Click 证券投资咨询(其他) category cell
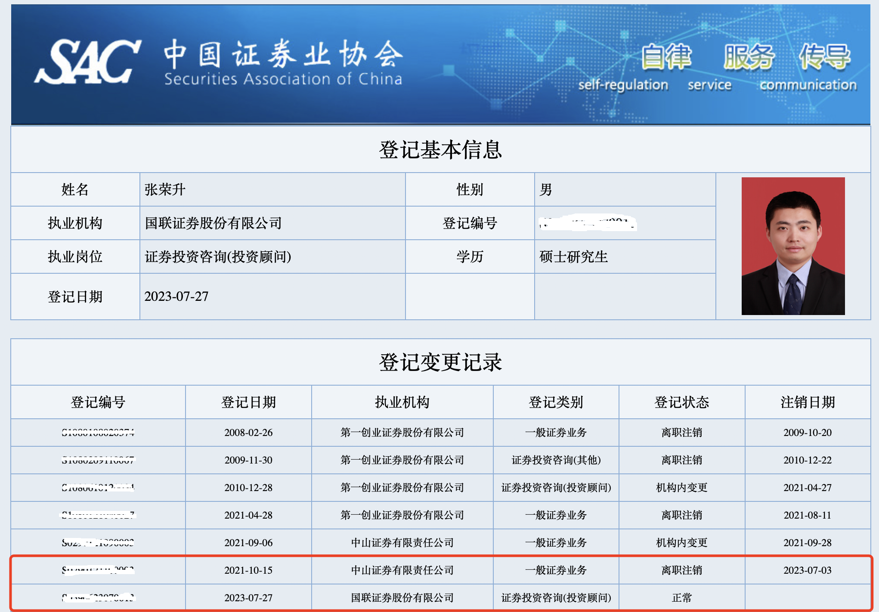 [x=556, y=460]
